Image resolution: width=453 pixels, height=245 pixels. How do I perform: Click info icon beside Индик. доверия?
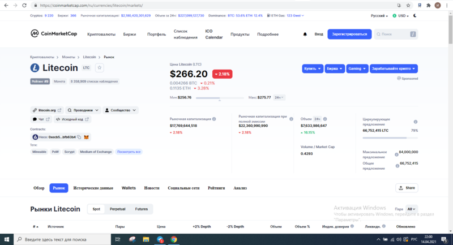pos(352,226)
